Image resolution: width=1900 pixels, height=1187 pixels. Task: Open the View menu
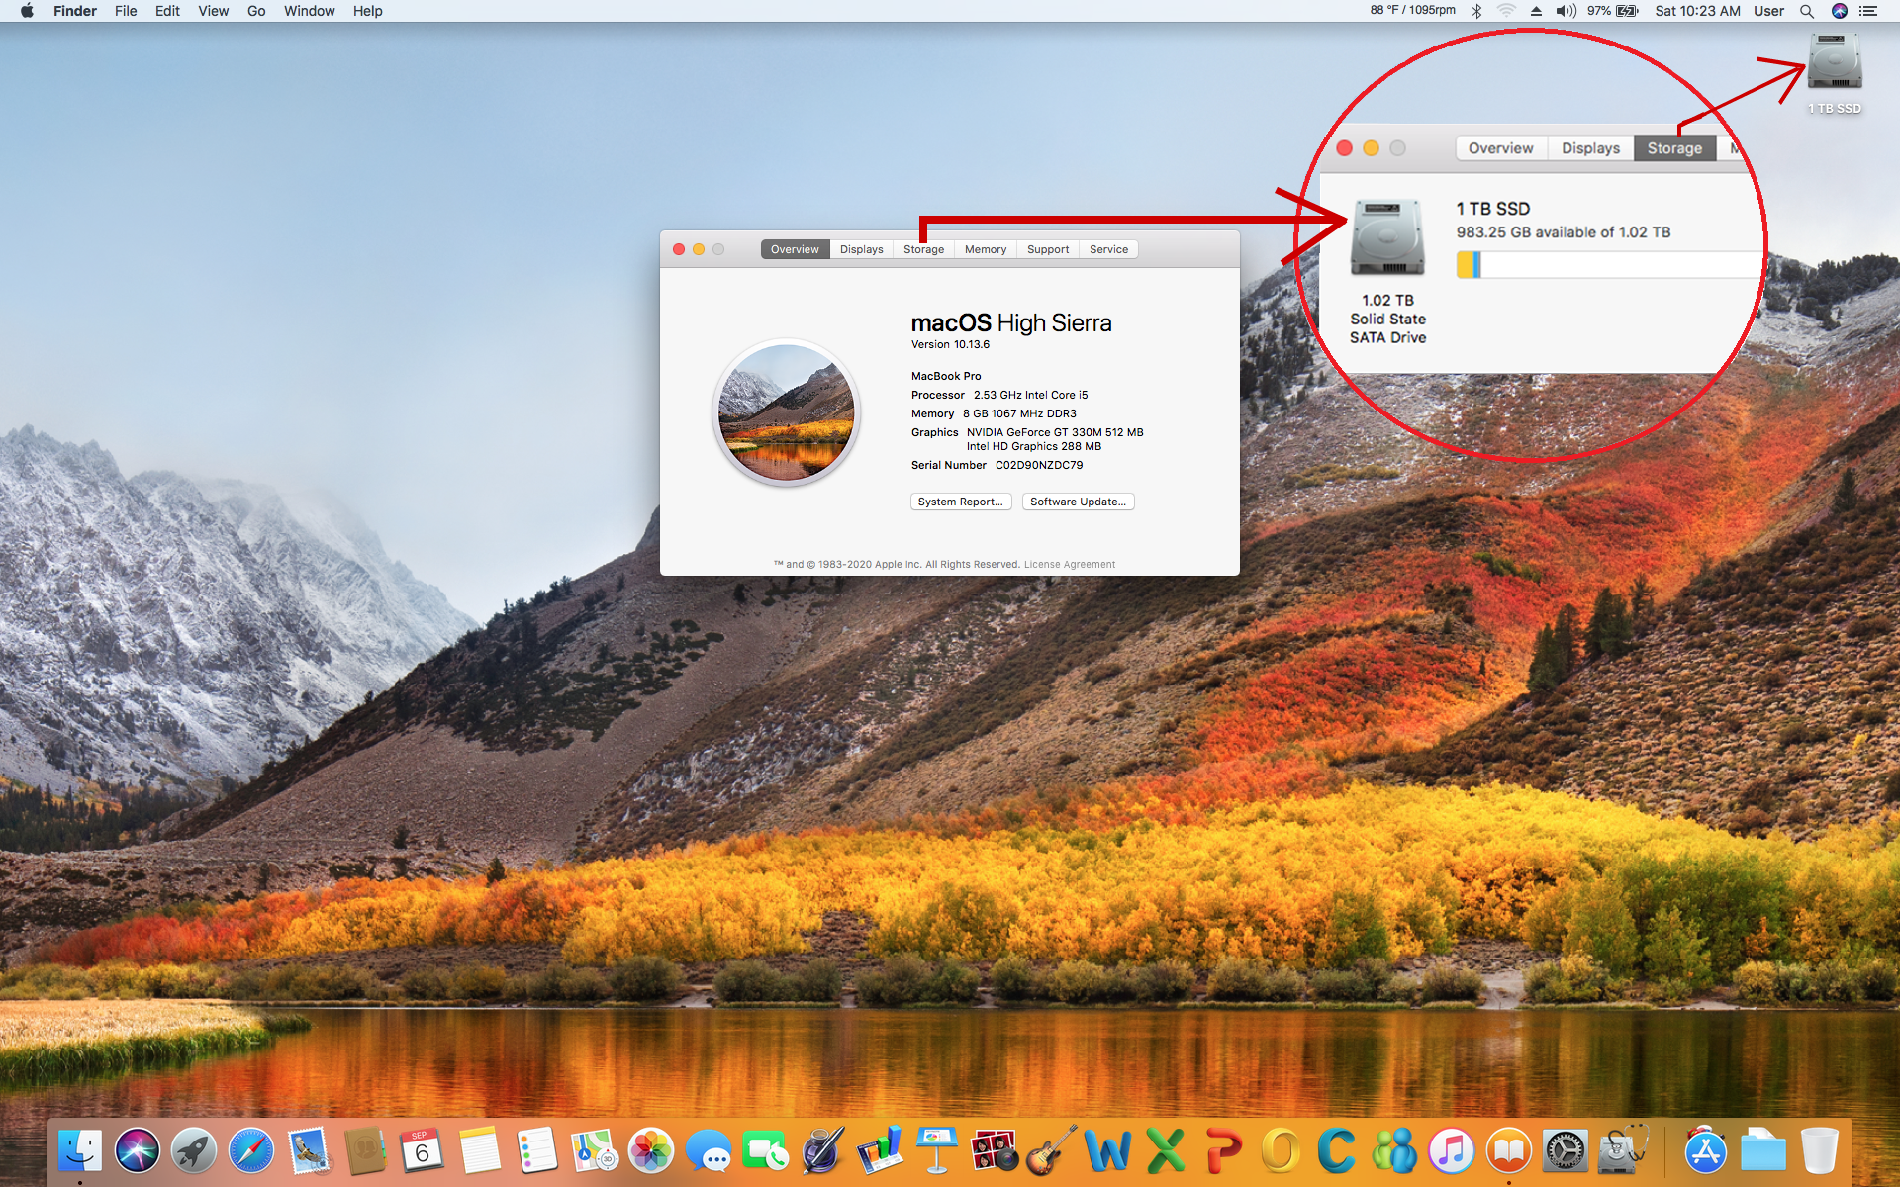[x=213, y=11]
